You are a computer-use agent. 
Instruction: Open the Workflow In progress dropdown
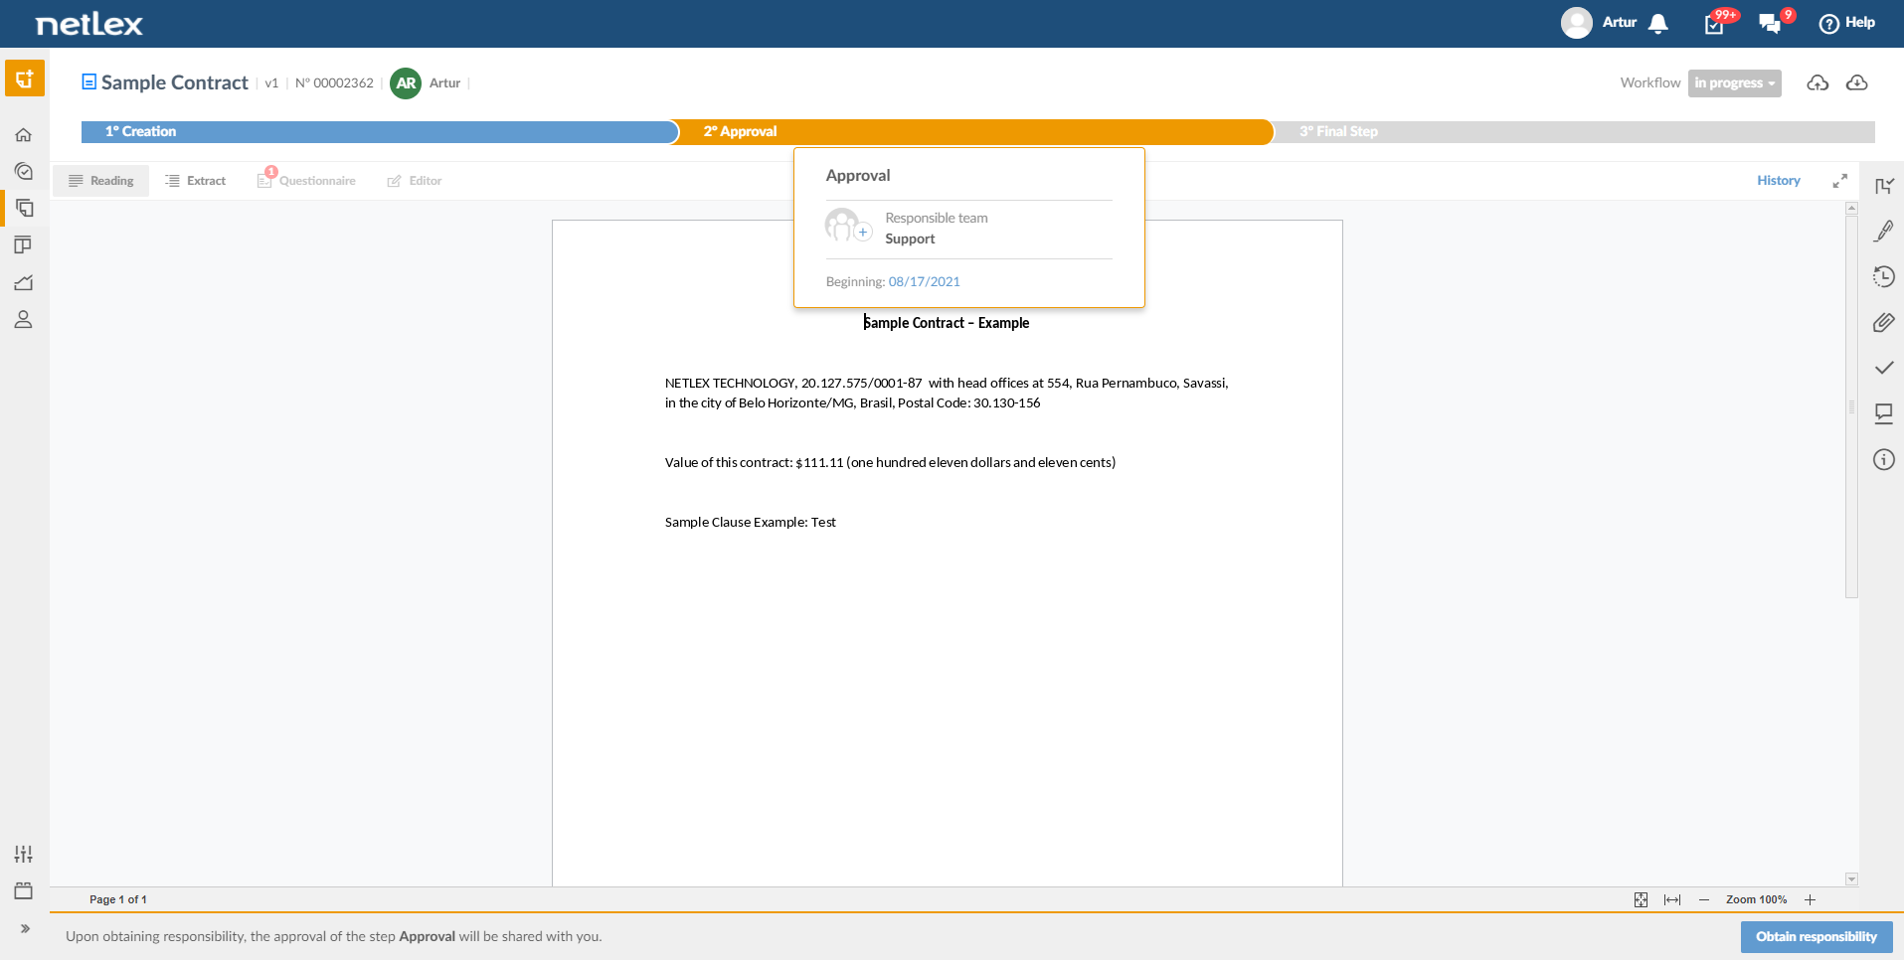click(1734, 82)
